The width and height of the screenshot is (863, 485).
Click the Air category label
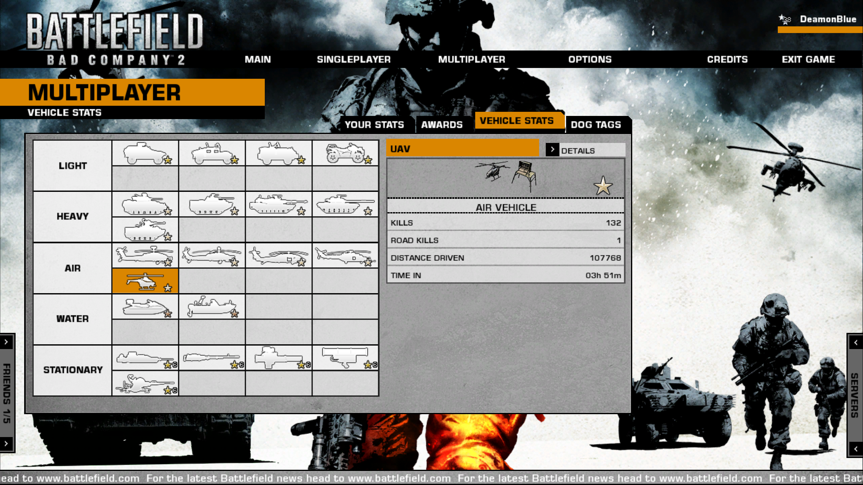(73, 268)
